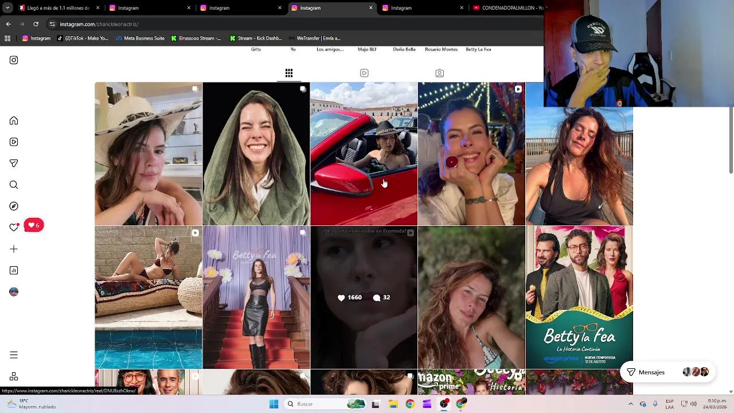Open the Los amigos story highlight
This screenshot has width=734, height=413.
click(x=330, y=49)
